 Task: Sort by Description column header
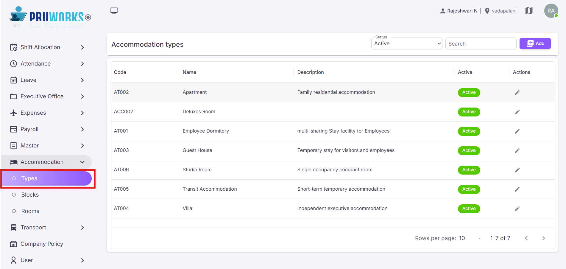pos(311,72)
